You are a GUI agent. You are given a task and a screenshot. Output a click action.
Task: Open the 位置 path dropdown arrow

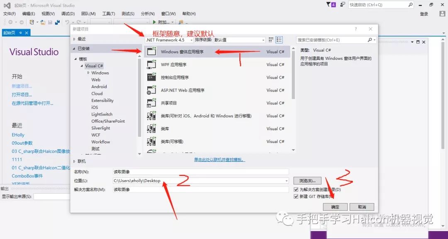coord(286,181)
